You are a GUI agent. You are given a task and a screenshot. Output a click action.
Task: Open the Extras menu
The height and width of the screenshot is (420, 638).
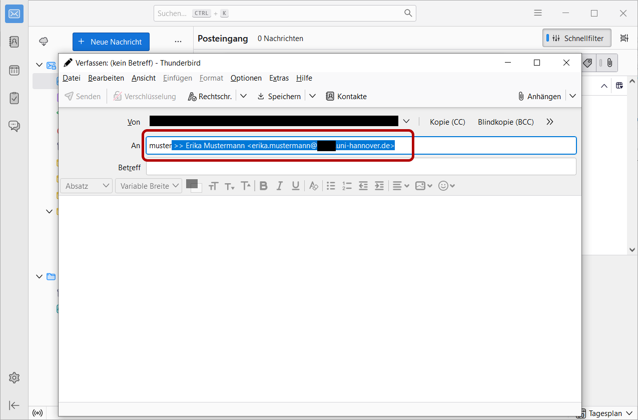[x=279, y=78]
